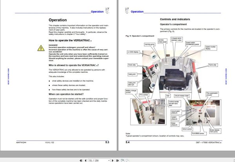Click the Swing arm latch pin label
The width and height of the screenshot is (235, 162).
click(132, 84)
